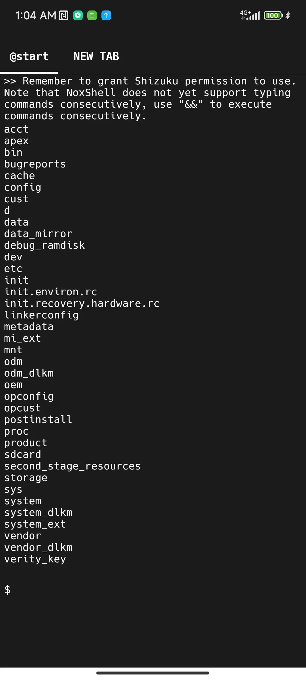Tap the battery 100 indicator
Screen dimensions: 306x680
tap(273, 15)
